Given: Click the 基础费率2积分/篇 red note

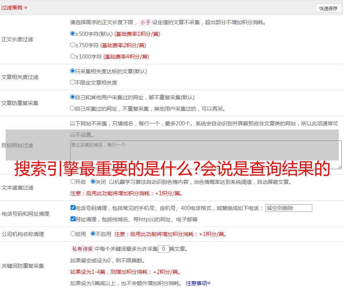Looking at the screenshot, I should tap(123, 45).
